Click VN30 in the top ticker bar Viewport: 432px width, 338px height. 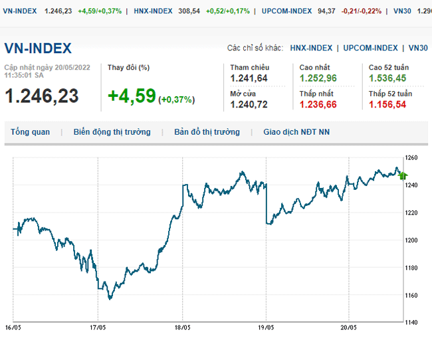click(x=402, y=11)
